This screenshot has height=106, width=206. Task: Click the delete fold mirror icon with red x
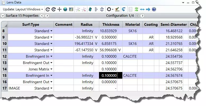84,9
